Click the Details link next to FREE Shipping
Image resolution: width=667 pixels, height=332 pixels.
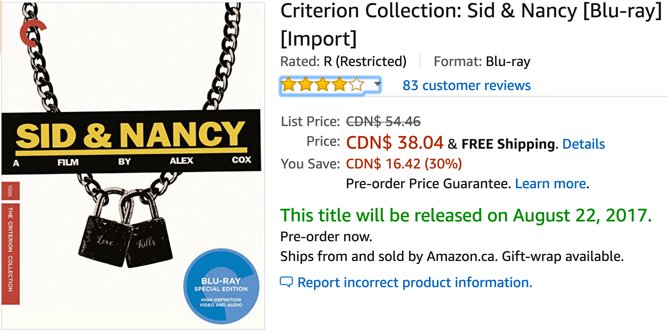(x=584, y=144)
